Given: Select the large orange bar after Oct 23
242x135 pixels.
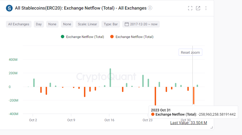Looking at the screenshot, I should [x=155, y=96].
